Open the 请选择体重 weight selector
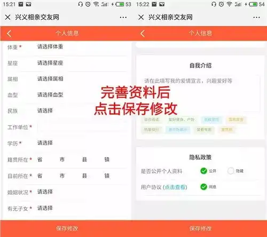 point(50,47)
